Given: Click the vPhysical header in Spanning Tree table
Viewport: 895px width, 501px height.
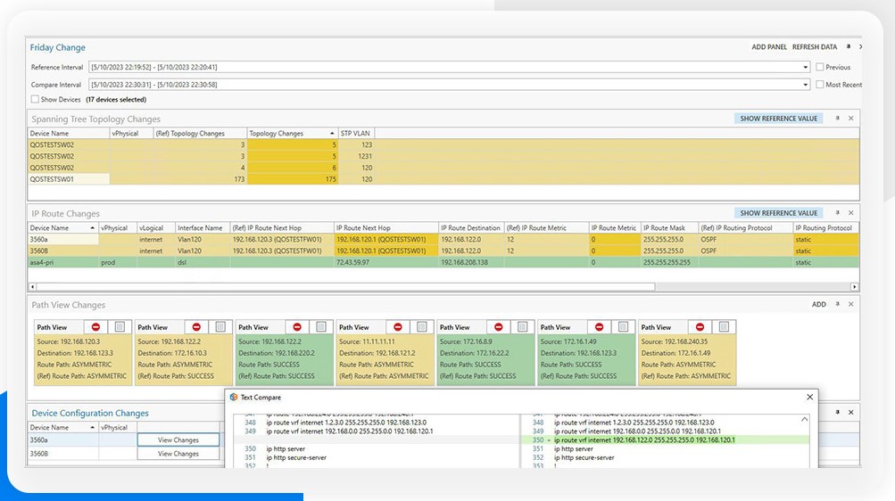Looking at the screenshot, I should coord(131,134).
